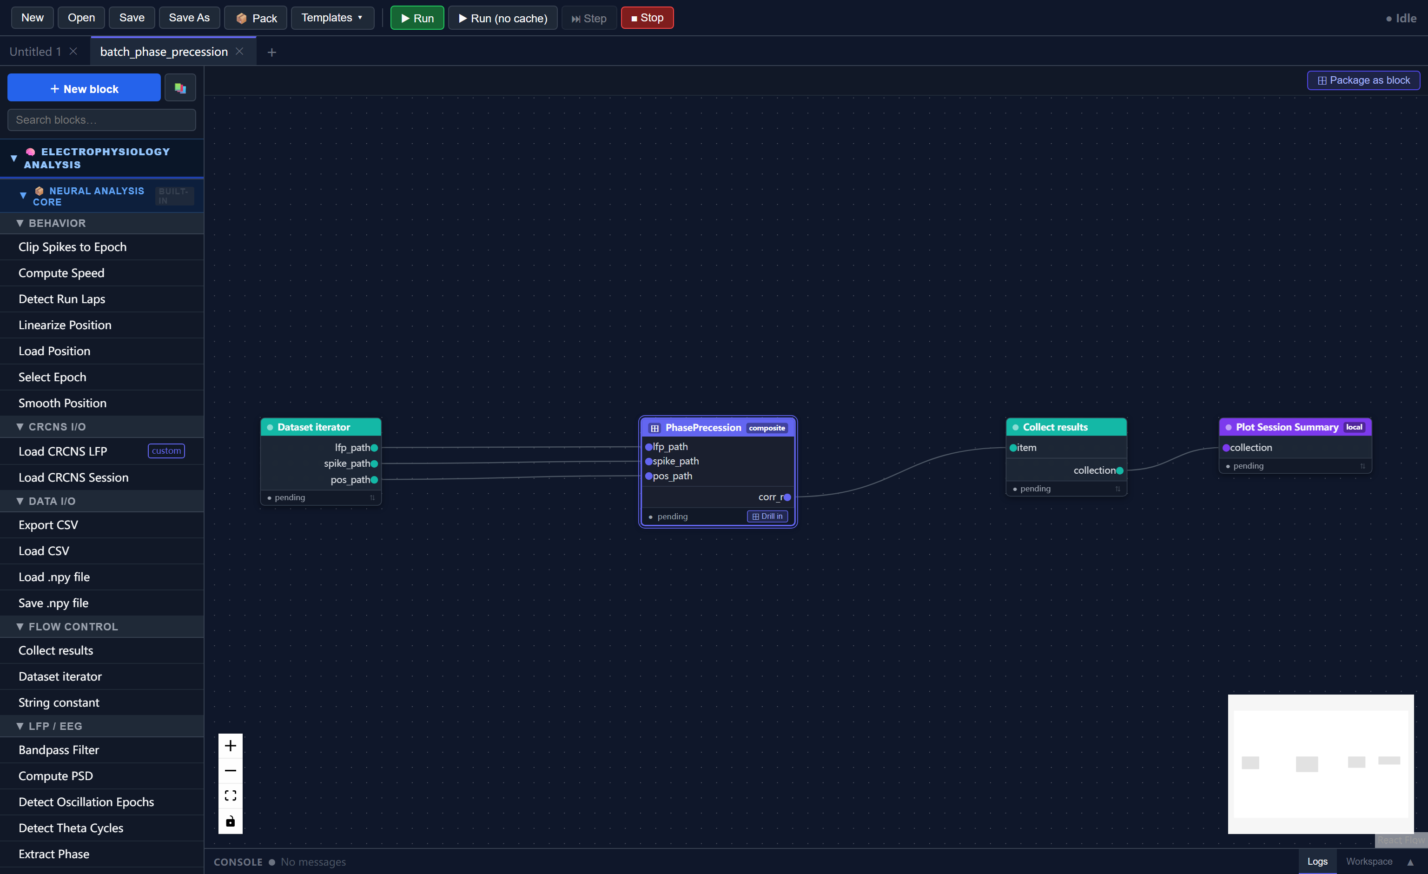Expand console with the up arrow
This screenshot has height=874, width=1428.
tap(1410, 862)
